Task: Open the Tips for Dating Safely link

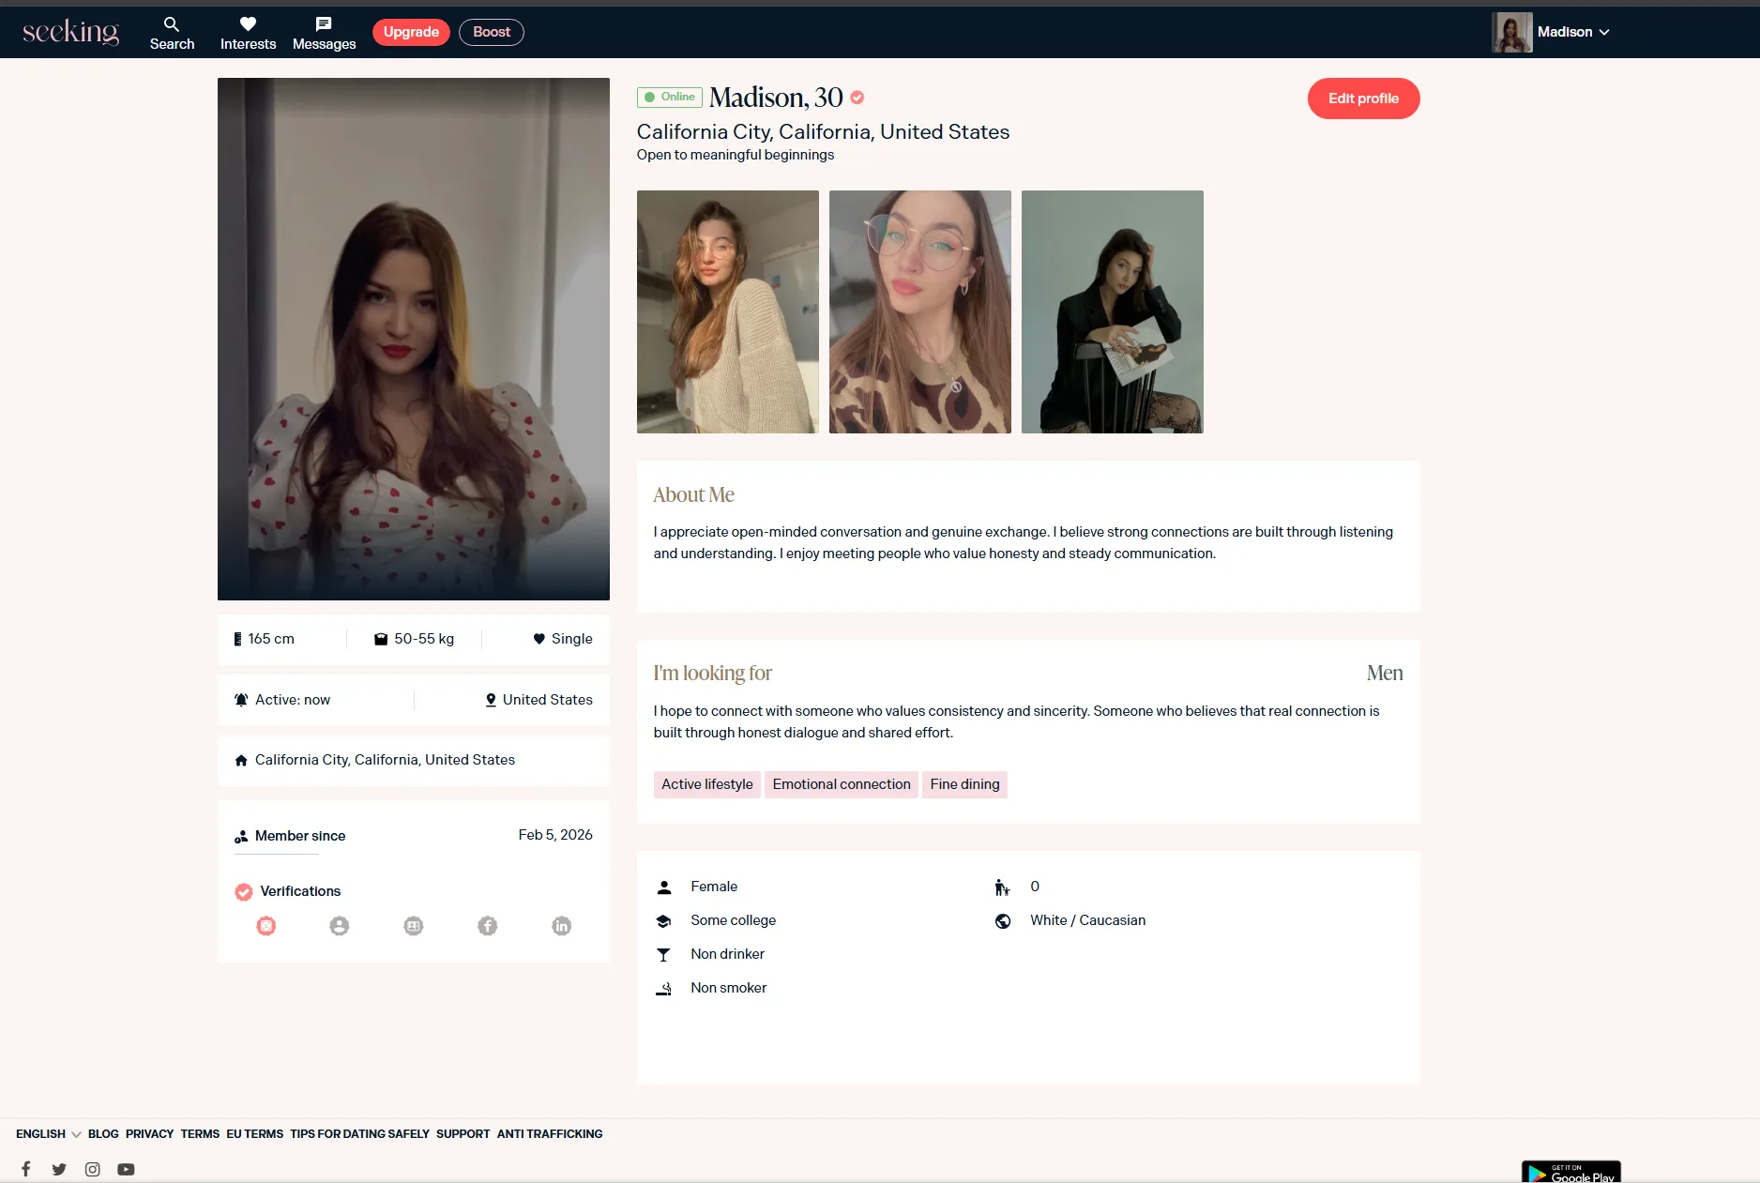Action: click(x=359, y=1133)
